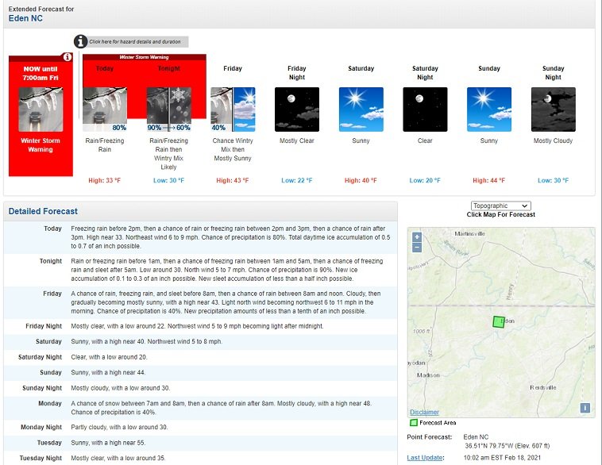Image resolution: width=602 pixels, height=465 pixels.
Task: Click the Forecast Area legend label
Action: pyautogui.click(x=438, y=423)
